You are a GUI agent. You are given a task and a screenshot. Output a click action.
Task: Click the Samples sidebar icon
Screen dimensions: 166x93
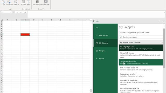[97, 51]
